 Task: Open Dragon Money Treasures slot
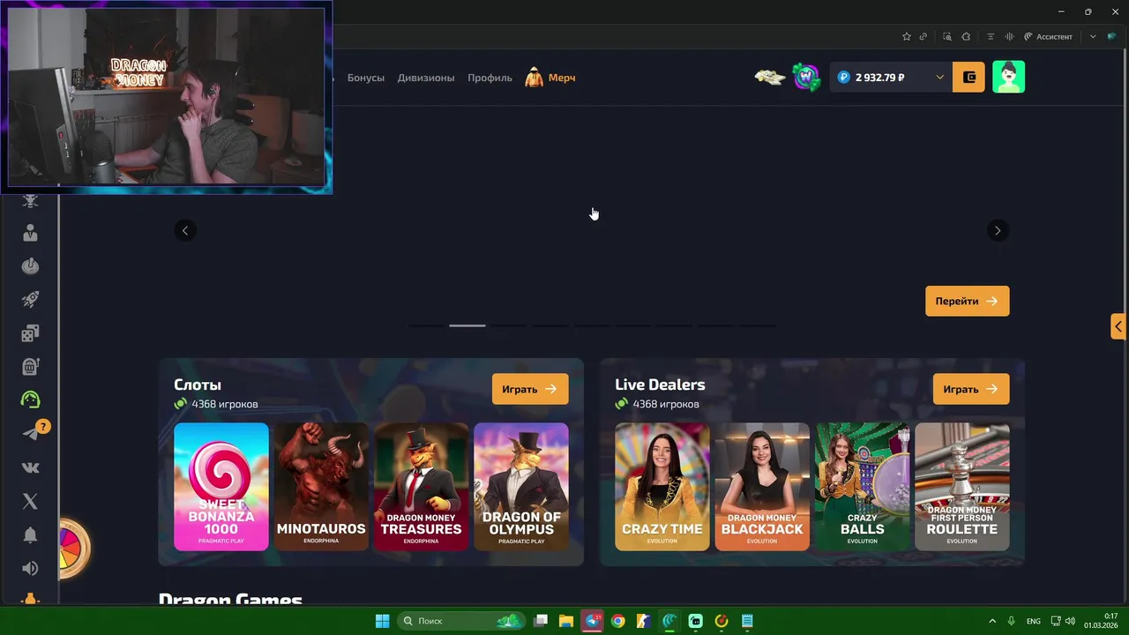click(x=421, y=487)
